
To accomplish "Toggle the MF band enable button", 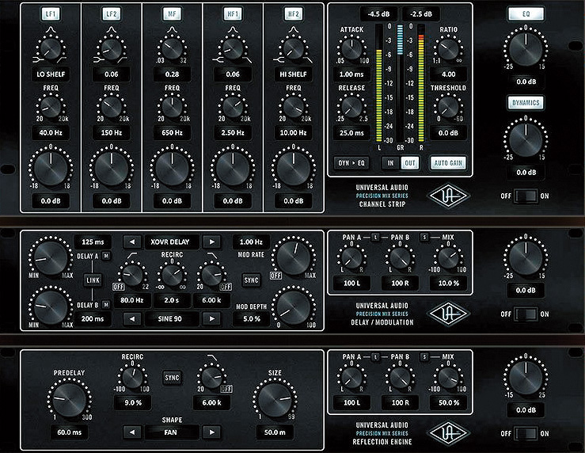I will (x=172, y=14).
